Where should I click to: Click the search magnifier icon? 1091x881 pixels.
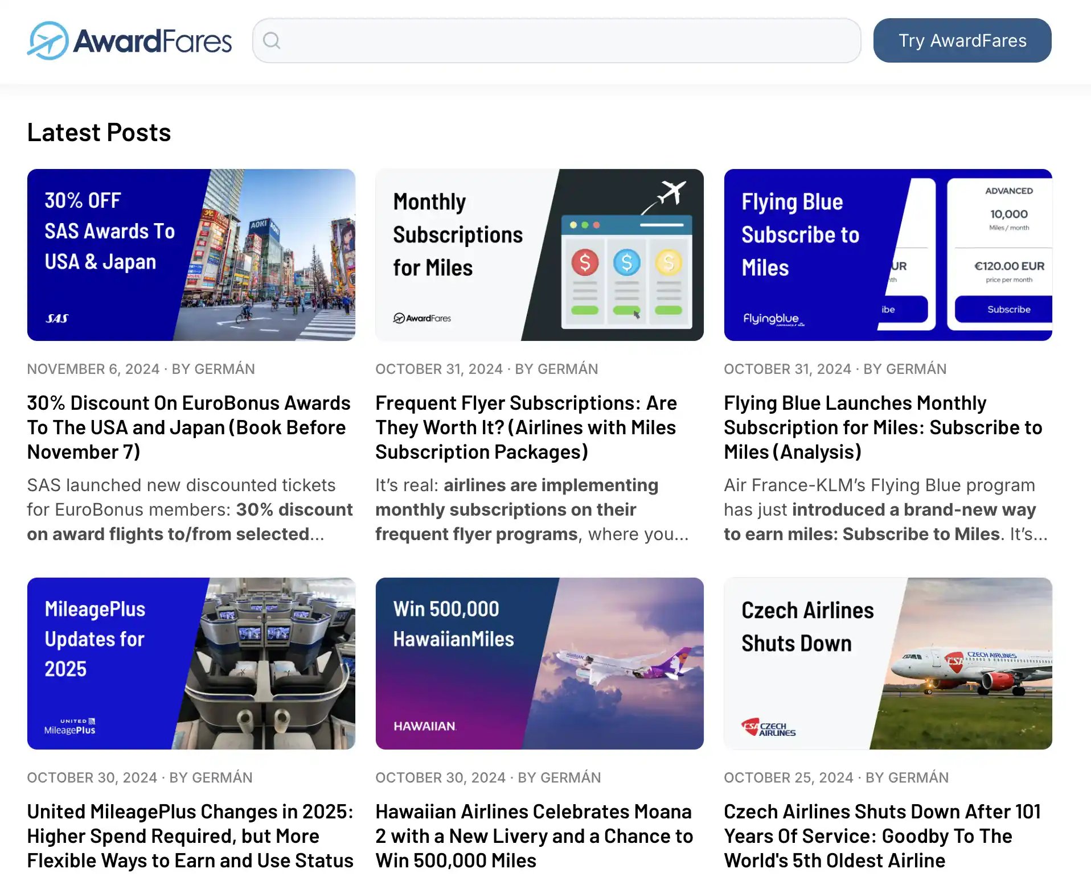tap(272, 40)
